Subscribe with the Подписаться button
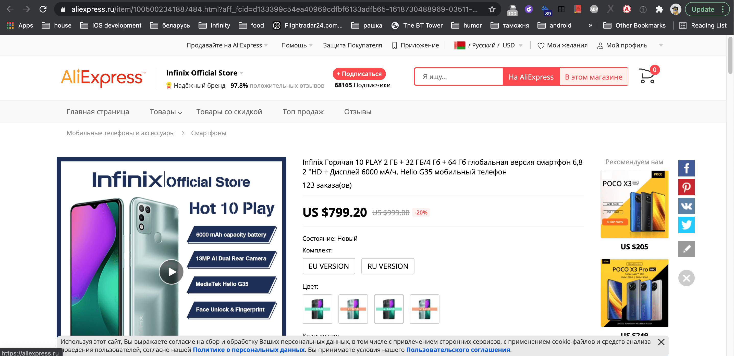The image size is (734, 356). coord(359,74)
